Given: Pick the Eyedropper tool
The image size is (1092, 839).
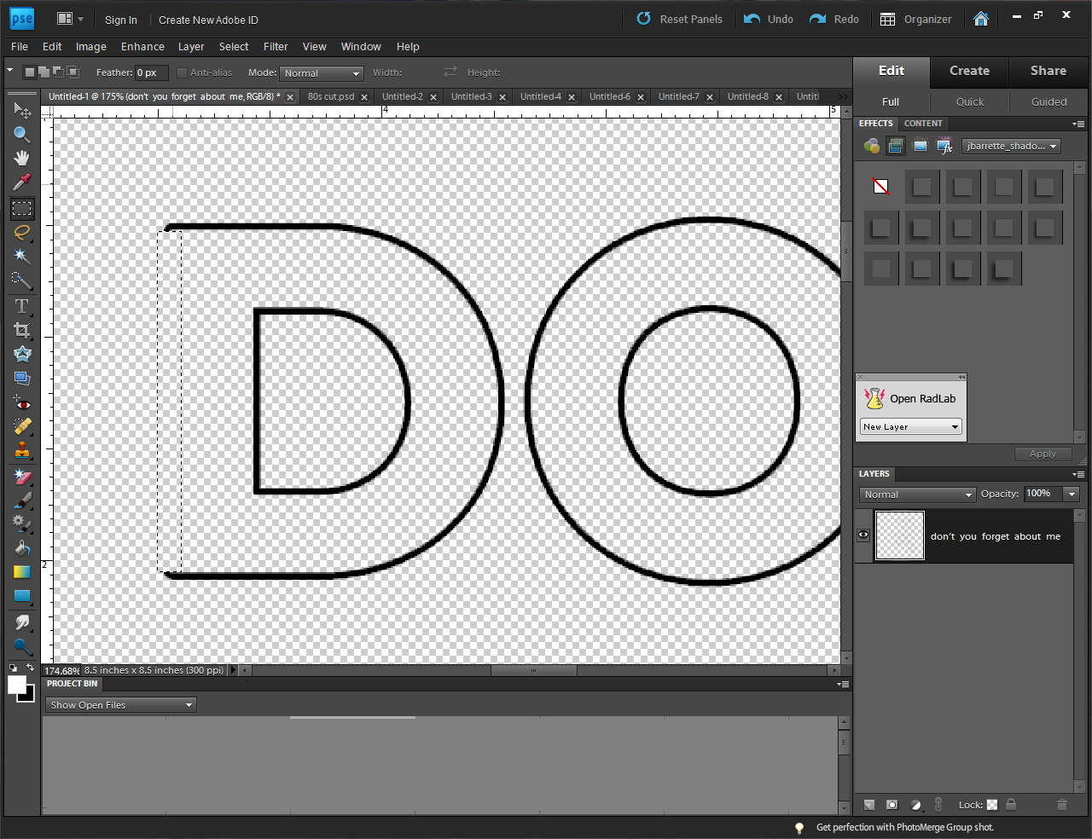Looking at the screenshot, I should (x=22, y=182).
